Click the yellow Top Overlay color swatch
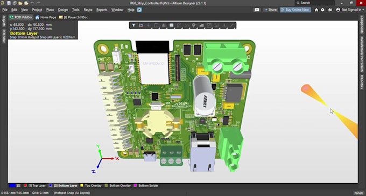This screenshot has height=196, width=366. (x=82, y=186)
